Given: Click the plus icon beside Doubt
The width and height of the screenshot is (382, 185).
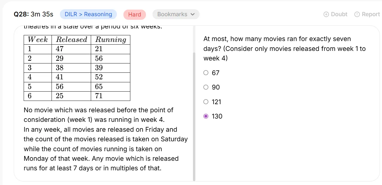Looking at the screenshot, I should click(x=326, y=14).
